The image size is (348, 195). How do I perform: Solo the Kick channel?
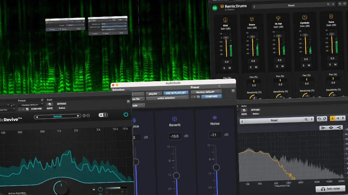coord(224,68)
